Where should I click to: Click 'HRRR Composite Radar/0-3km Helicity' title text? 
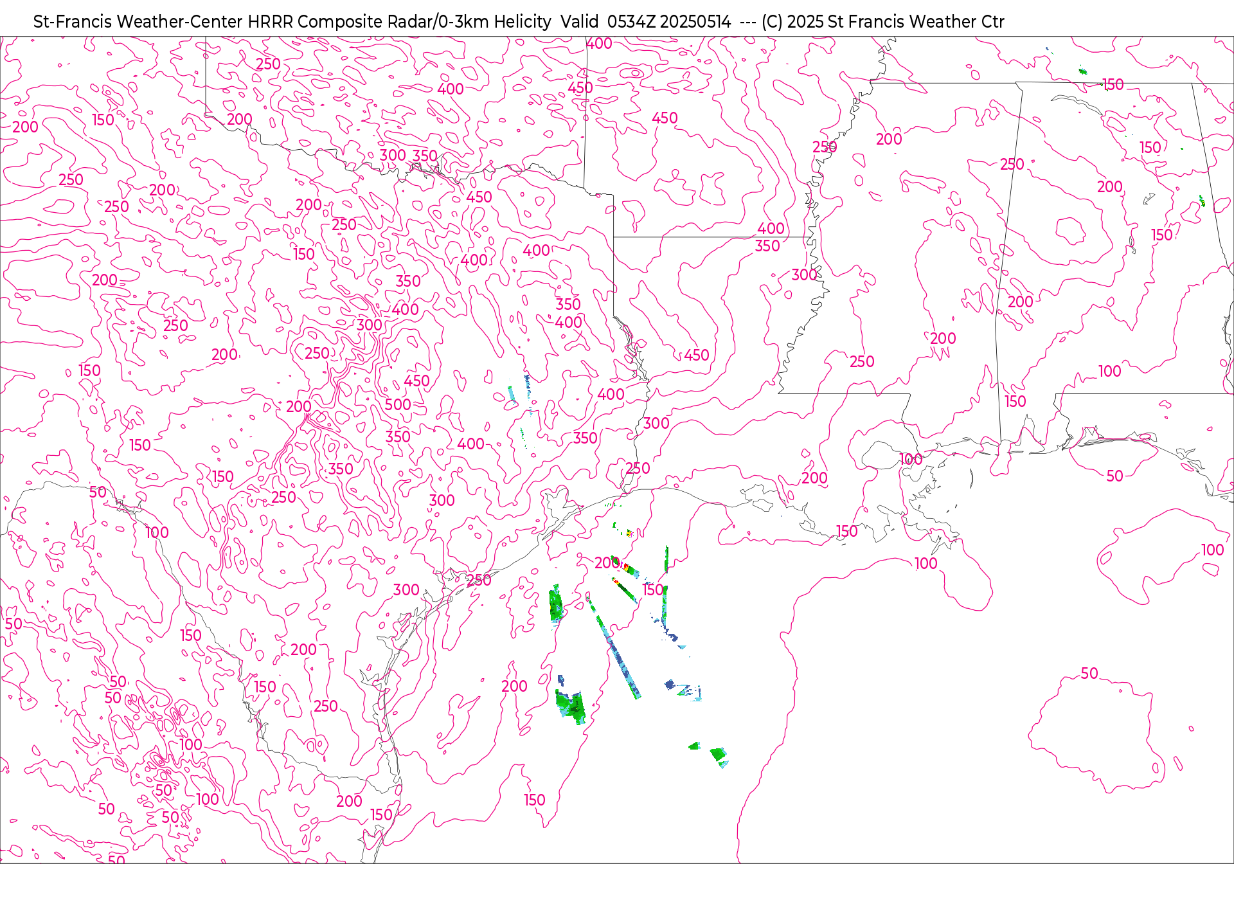(399, 22)
